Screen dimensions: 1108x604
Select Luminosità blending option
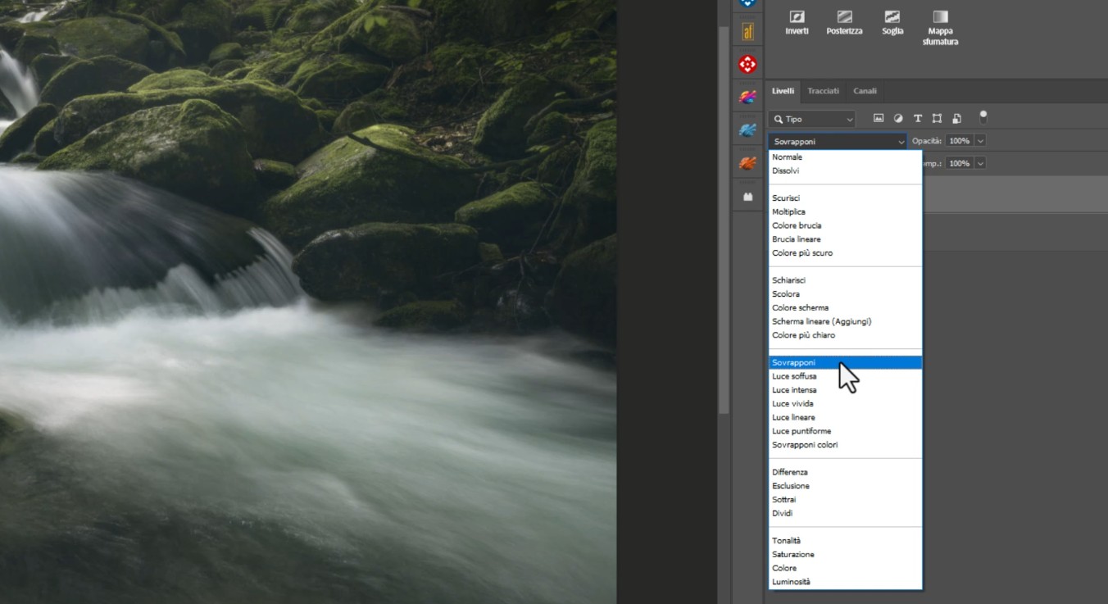(791, 581)
